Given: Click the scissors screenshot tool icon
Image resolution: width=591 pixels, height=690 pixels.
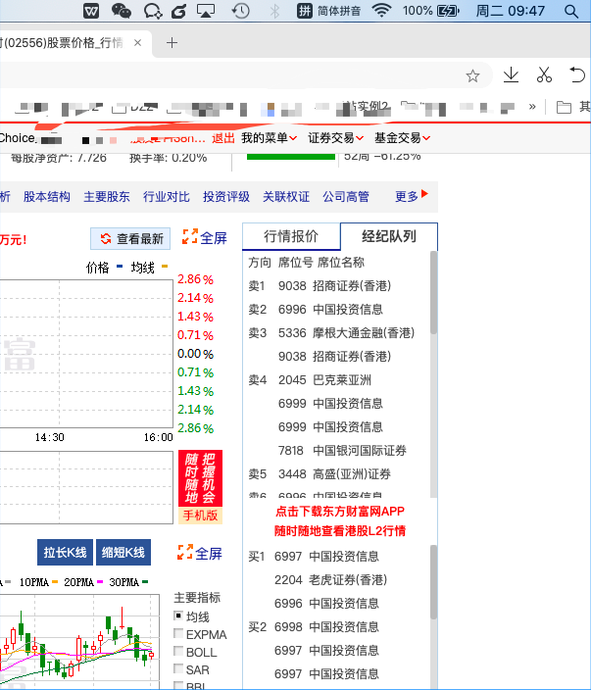Looking at the screenshot, I should point(544,74).
